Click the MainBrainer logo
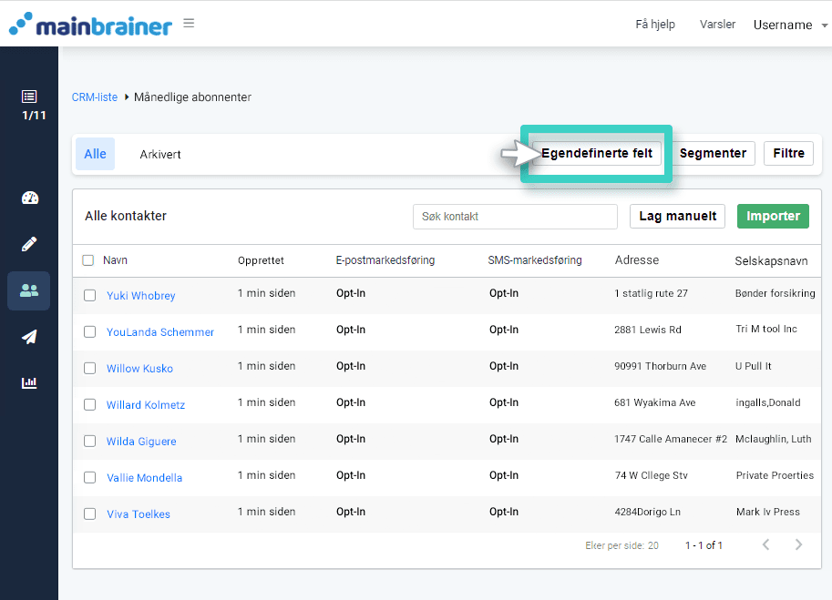The height and width of the screenshot is (600, 832). (91, 24)
